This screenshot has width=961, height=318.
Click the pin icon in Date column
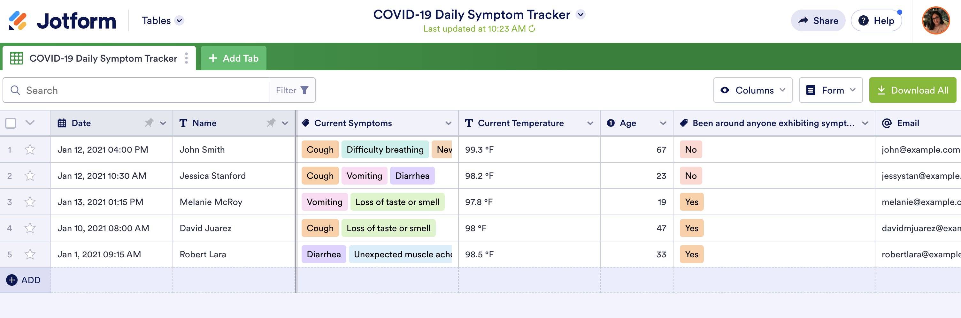(149, 123)
